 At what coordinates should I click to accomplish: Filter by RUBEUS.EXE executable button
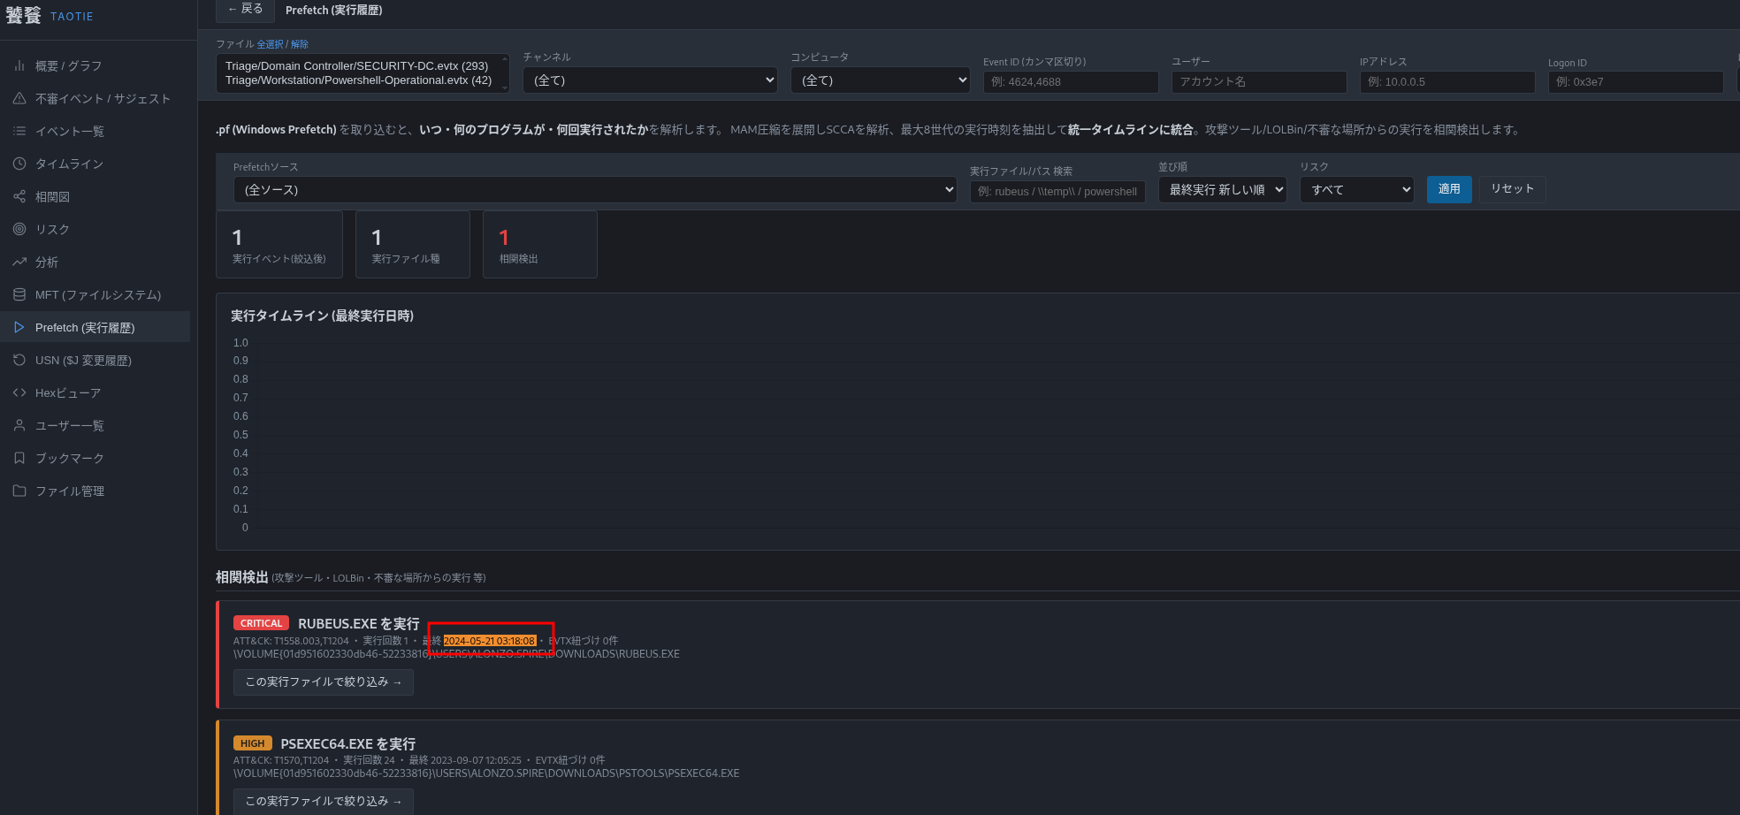pos(324,682)
